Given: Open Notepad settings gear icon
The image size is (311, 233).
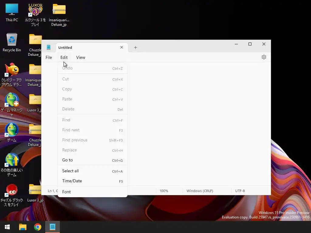Looking at the screenshot, I should pos(264,57).
